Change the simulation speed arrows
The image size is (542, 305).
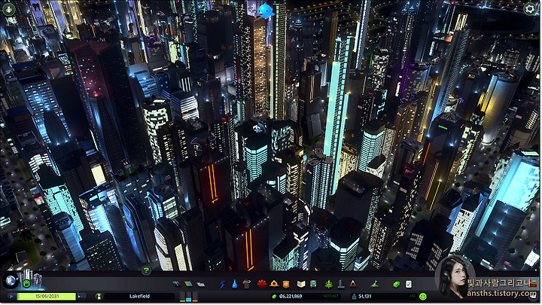(x=81, y=297)
